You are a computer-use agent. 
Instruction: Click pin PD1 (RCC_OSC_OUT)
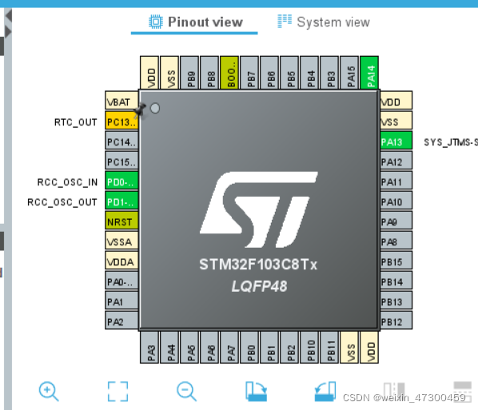[121, 201]
